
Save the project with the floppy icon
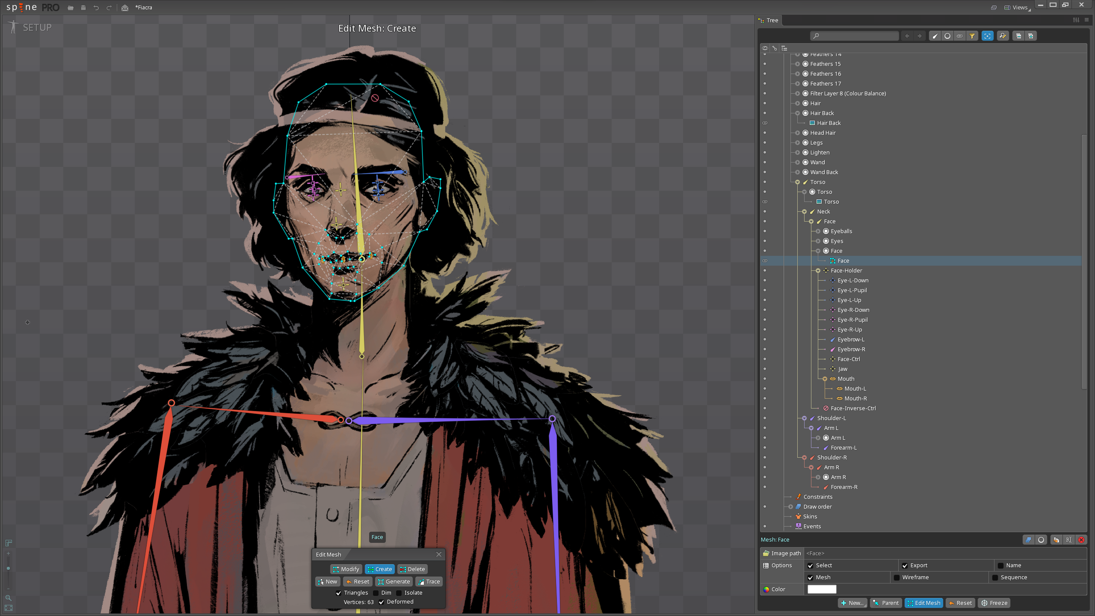(83, 8)
